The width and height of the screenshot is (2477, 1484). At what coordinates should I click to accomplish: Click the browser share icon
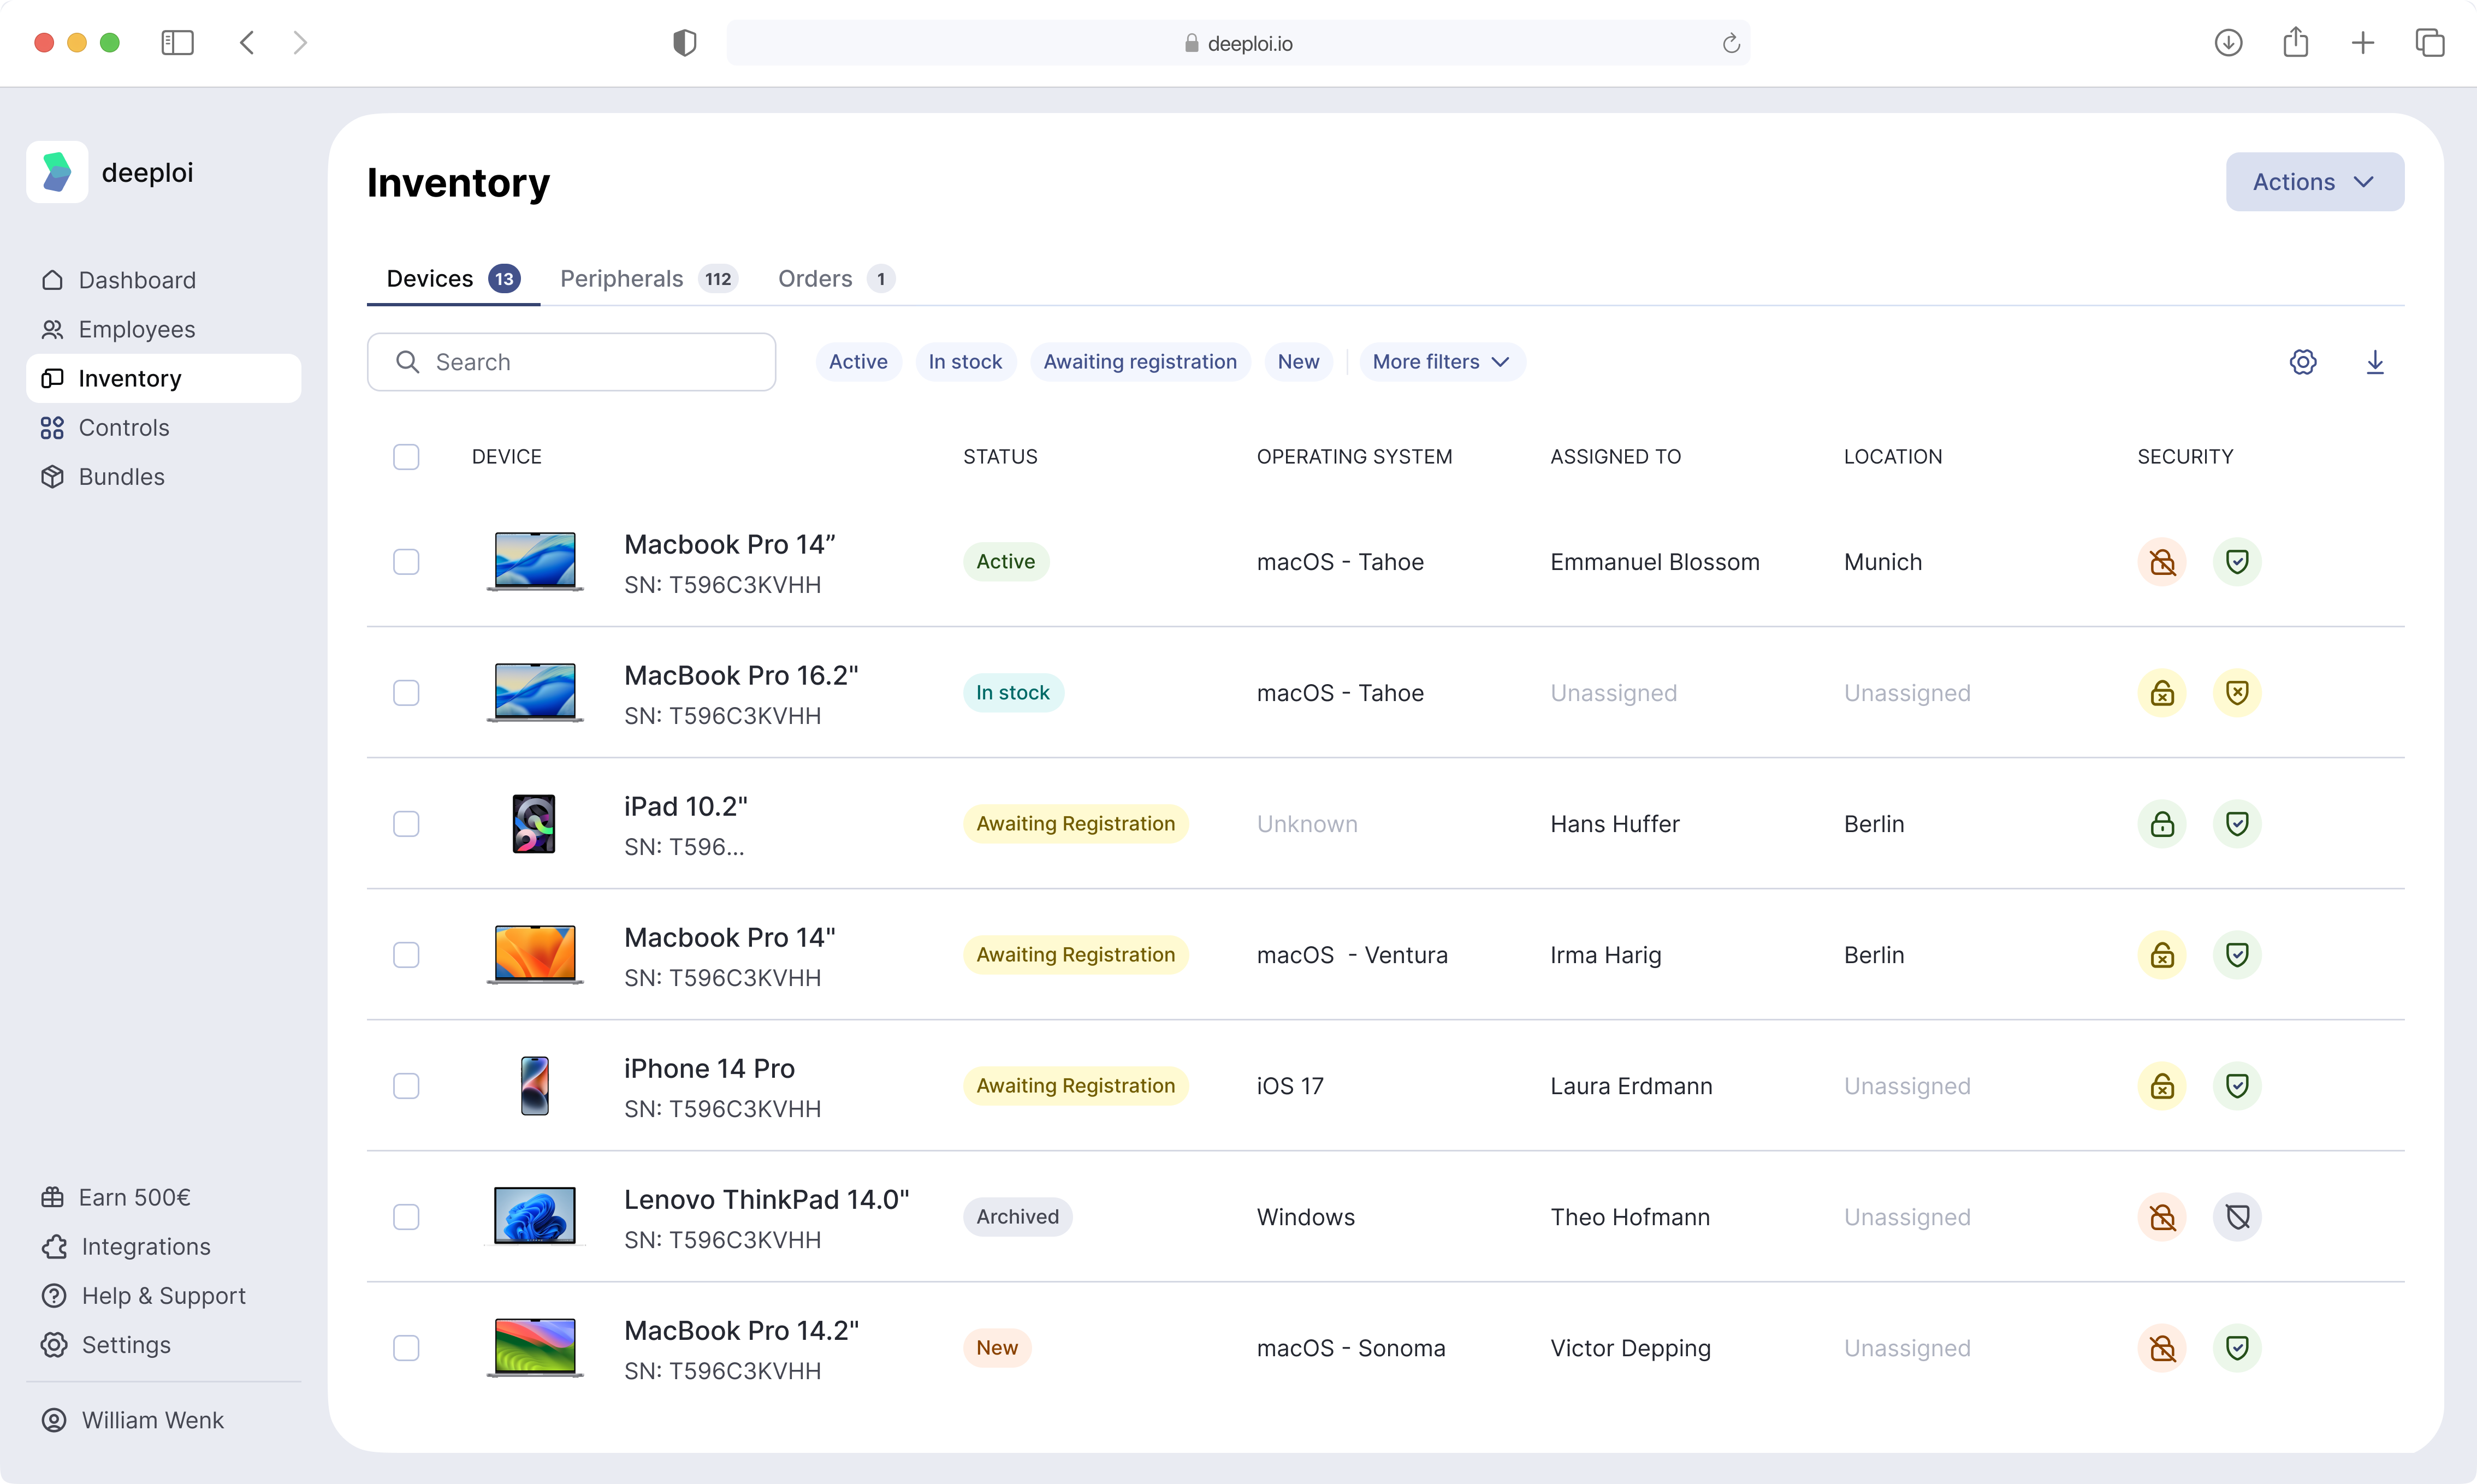tap(2296, 43)
